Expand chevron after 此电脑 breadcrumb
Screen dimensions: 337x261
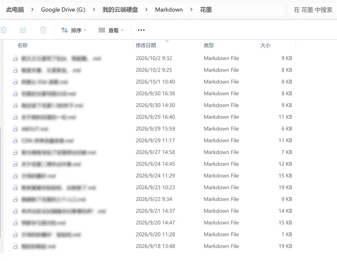tap(32, 10)
